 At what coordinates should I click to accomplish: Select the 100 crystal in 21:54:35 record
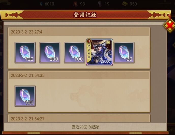point(25,96)
